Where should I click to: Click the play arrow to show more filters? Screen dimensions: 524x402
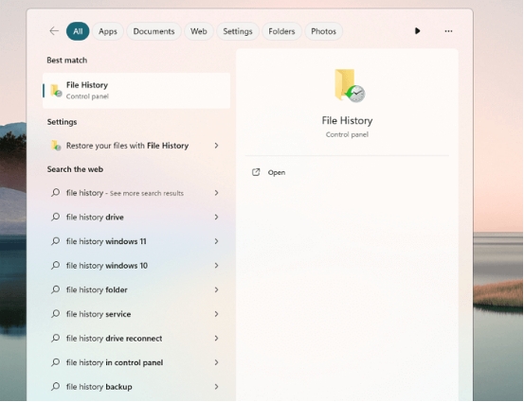coord(417,31)
